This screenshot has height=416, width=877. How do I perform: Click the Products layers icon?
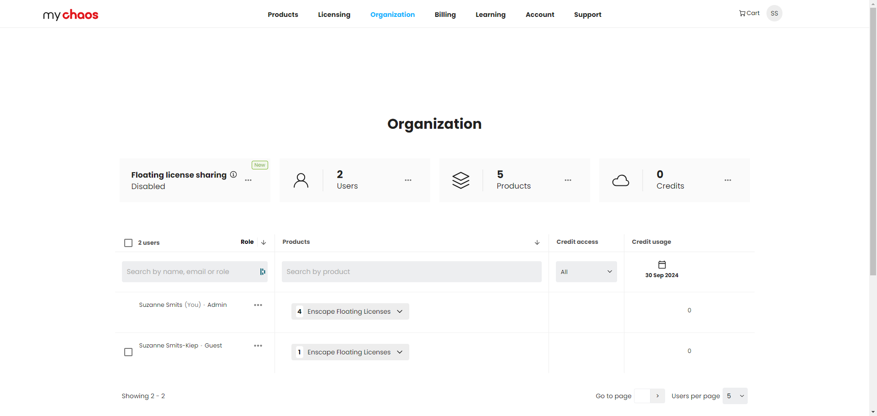[x=461, y=180]
